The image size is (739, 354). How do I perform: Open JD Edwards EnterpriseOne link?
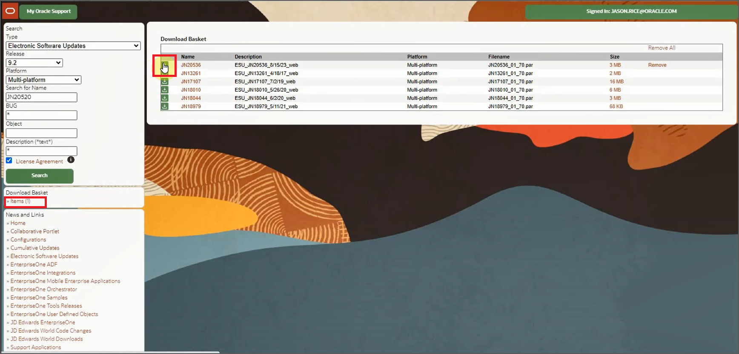point(43,323)
